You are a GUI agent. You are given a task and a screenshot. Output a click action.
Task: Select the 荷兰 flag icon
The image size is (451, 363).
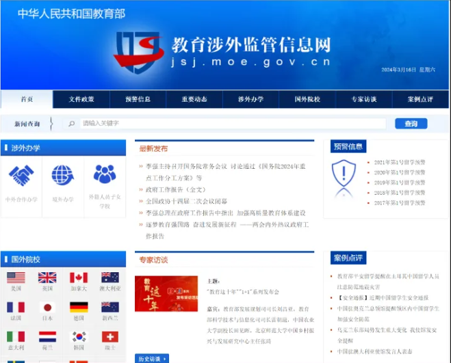[x=47, y=337]
